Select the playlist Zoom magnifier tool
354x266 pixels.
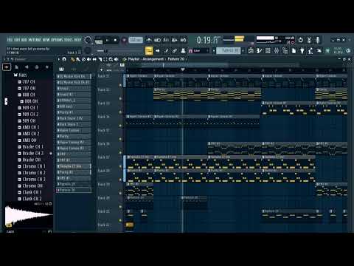[111, 59]
